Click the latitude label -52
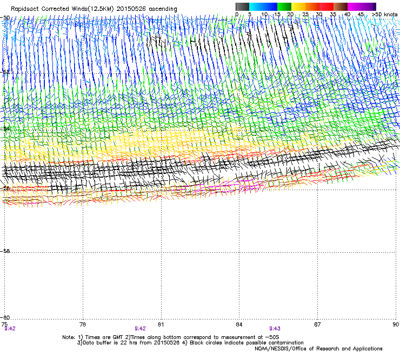400x352 pixels. (5, 72)
